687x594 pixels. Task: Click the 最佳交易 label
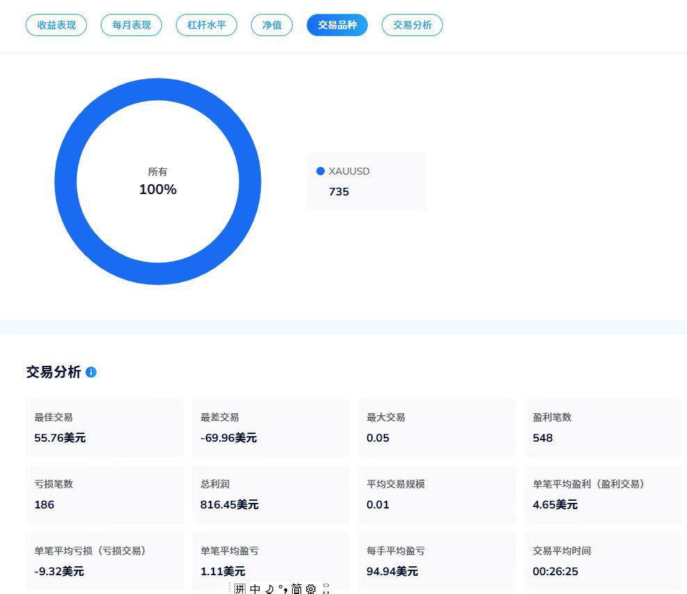pos(54,417)
